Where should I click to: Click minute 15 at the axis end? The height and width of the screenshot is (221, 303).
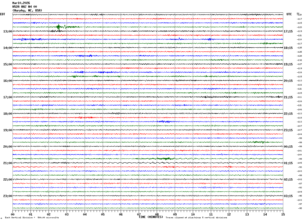click(x=283, y=215)
